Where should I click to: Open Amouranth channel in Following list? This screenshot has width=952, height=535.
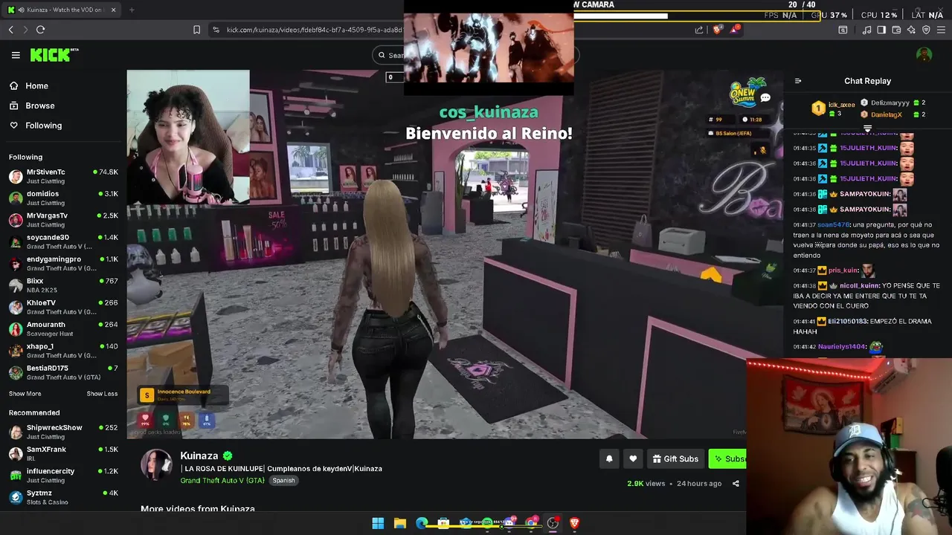(63, 328)
